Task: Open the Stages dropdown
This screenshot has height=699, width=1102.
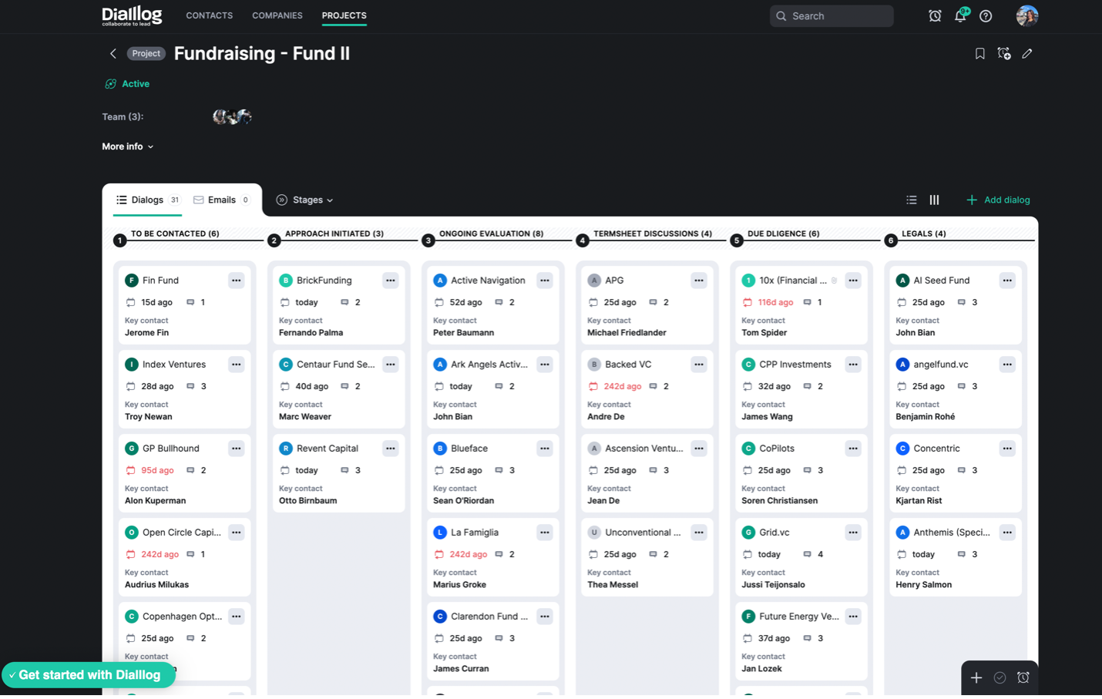Action: coord(305,200)
